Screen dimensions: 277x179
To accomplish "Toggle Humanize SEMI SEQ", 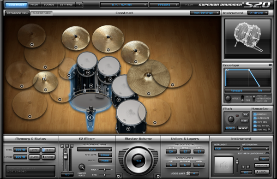I will 255,122.
